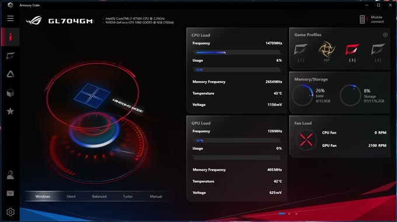The width and height of the screenshot is (397, 222).
Task: Open the mail messages sidebar icon
Action: (11, 193)
